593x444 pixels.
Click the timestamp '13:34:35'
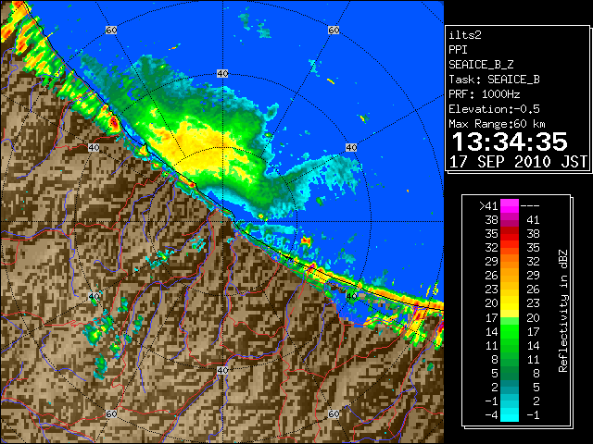(510, 142)
